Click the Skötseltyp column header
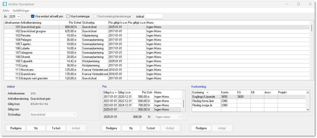This screenshot has width=317, height=138. [x=95, y=23]
